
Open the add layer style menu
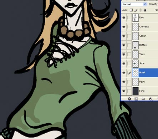pyautogui.click(x=129, y=99)
